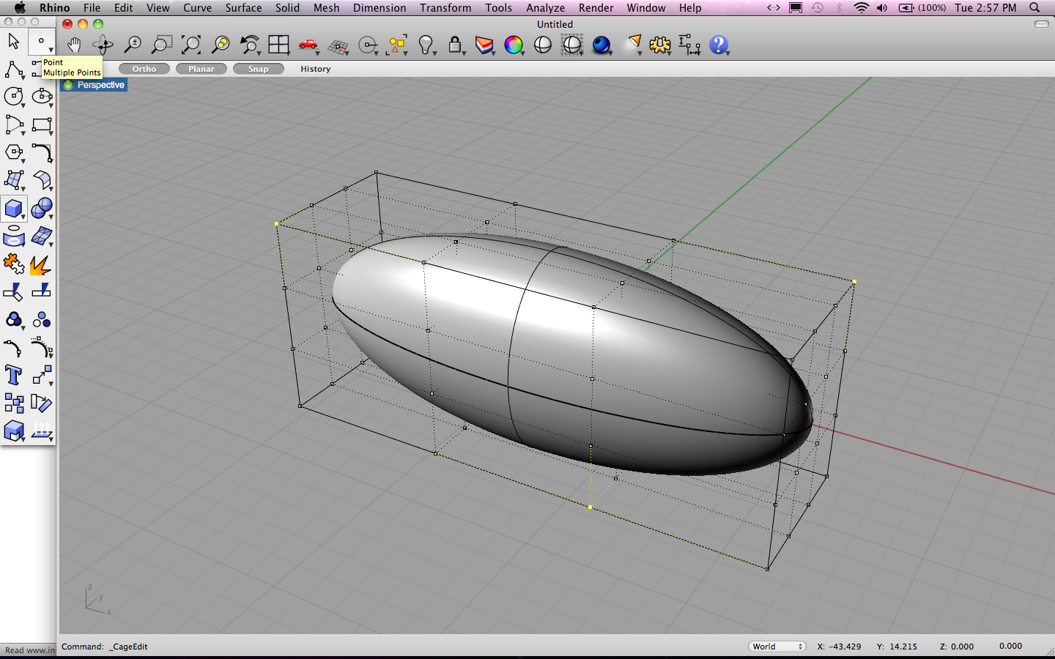Select the Zoom window tool
The image size is (1055, 659).
point(161,45)
